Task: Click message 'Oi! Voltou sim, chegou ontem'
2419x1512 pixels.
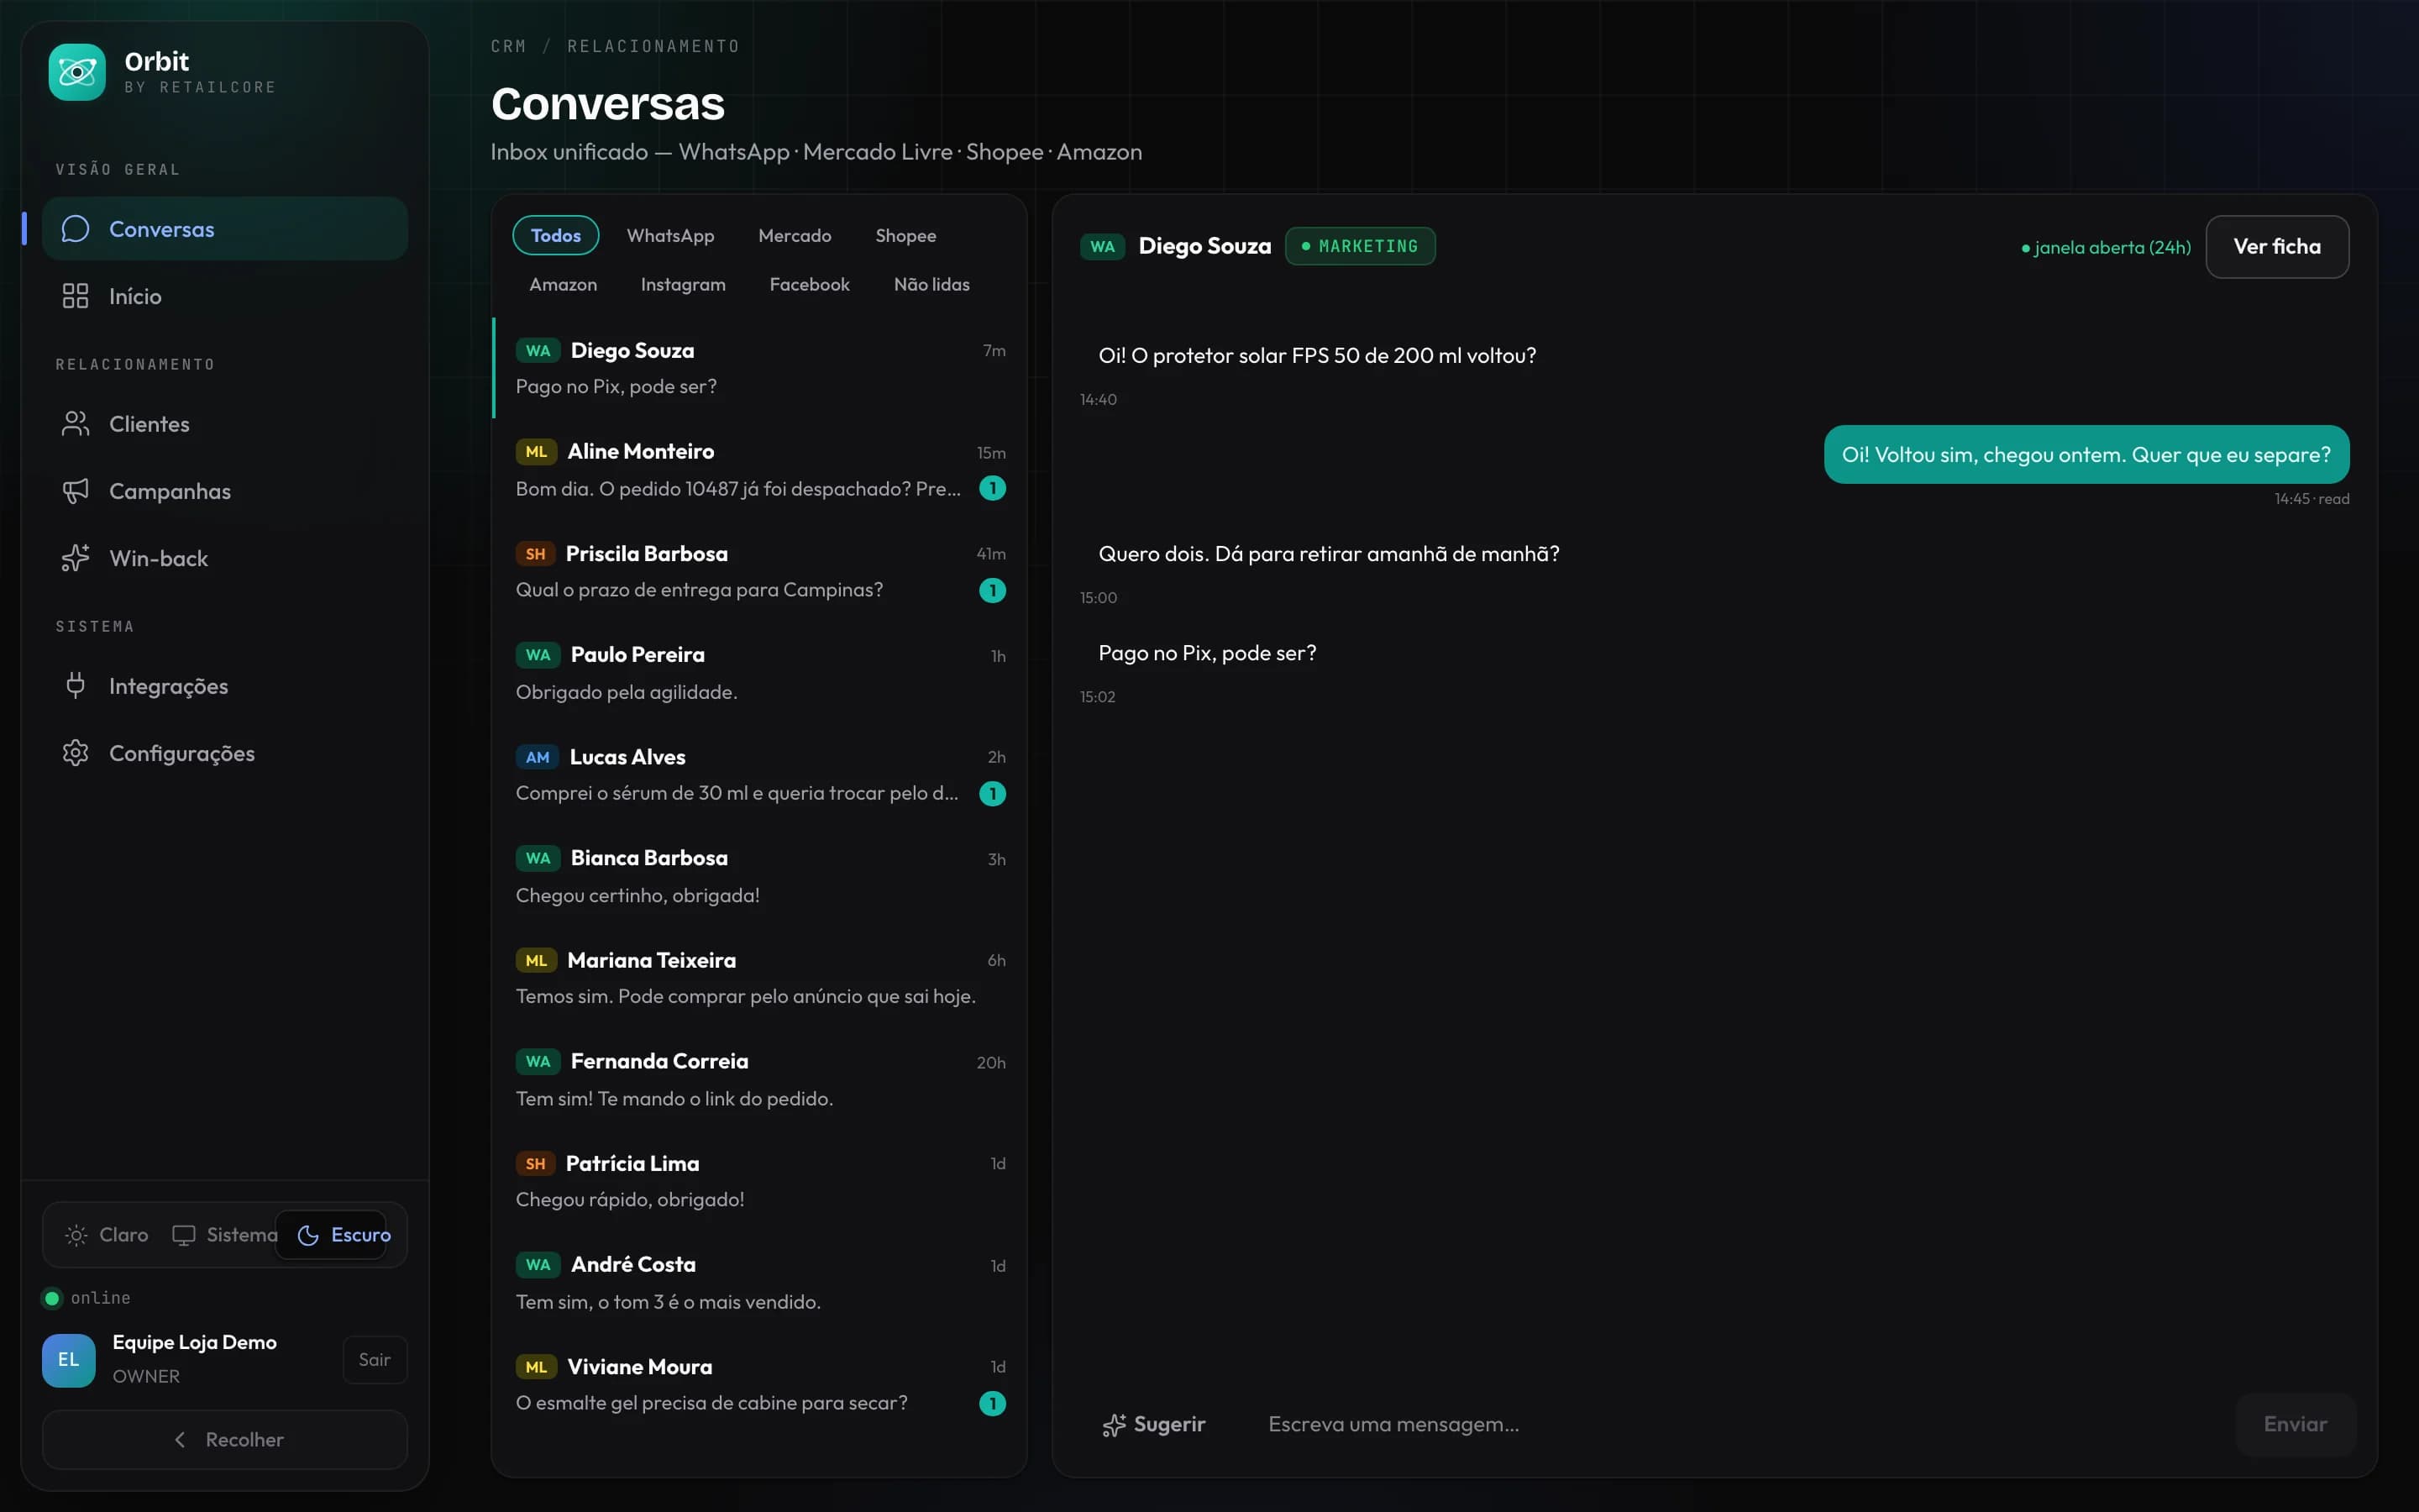Action: click(2086, 454)
